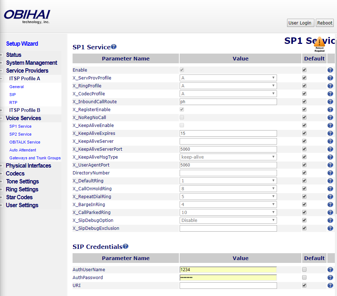View help for X_CodecProfile parameter
This screenshot has height=296, width=337.
click(x=330, y=94)
